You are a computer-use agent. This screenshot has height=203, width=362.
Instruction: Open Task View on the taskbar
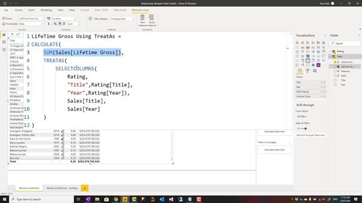click(x=78, y=199)
